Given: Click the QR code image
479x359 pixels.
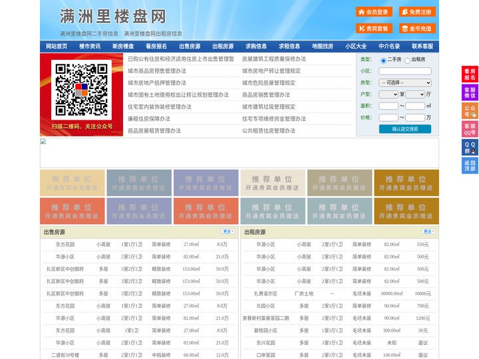Looking at the screenshot, I should 81,90.
